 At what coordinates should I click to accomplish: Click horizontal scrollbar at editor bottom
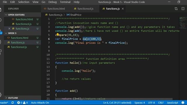114,99
